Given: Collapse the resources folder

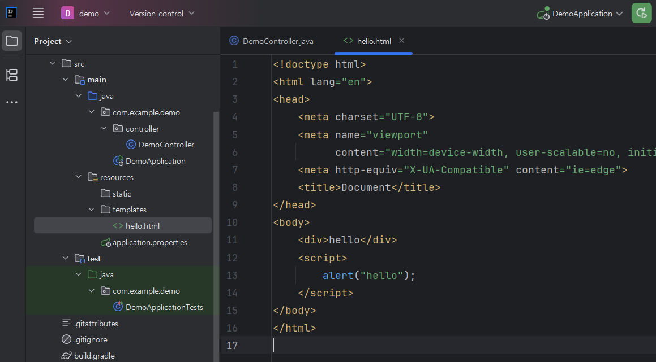Looking at the screenshot, I should (78, 177).
